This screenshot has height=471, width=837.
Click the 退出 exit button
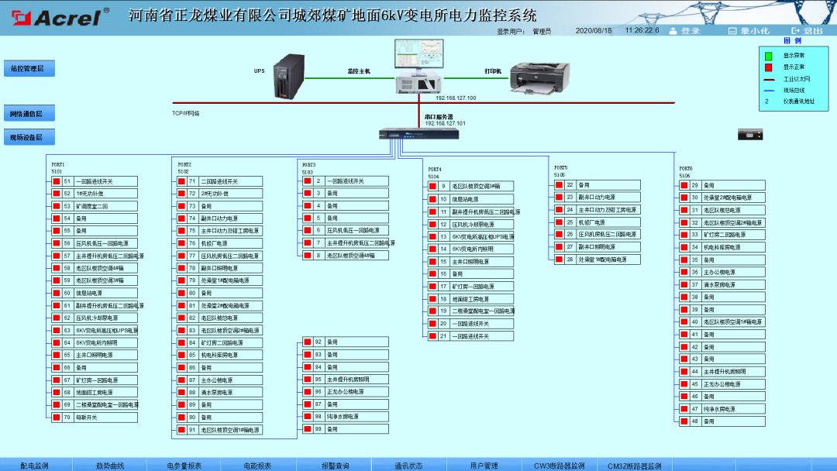point(807,31)
